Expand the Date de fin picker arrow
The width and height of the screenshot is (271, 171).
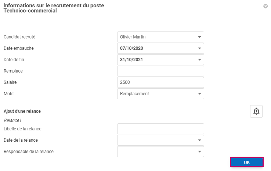[x=199, y=60]
